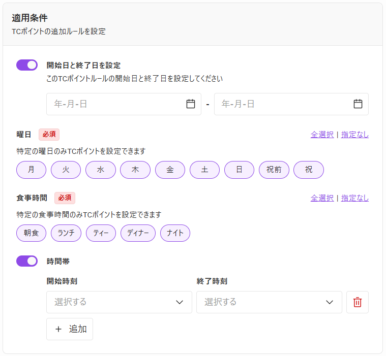This screenshot has width=386, height=356.
Task: Toggle the 時間帯 switch
Action: 27,261
